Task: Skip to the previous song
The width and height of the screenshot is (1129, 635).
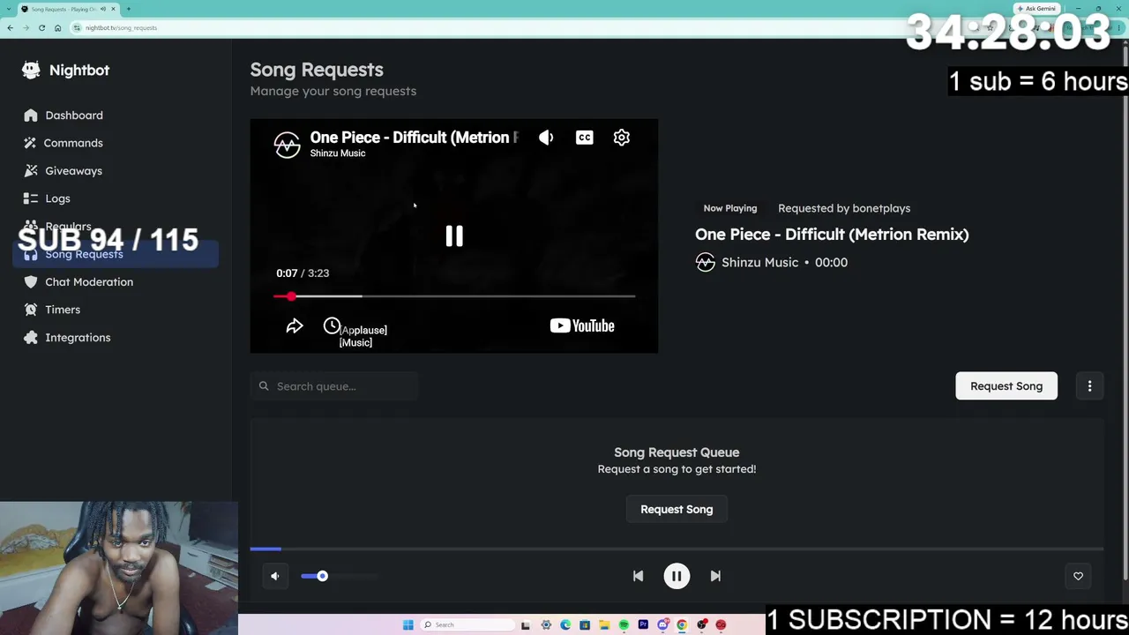Action: (x=638, y=576)
